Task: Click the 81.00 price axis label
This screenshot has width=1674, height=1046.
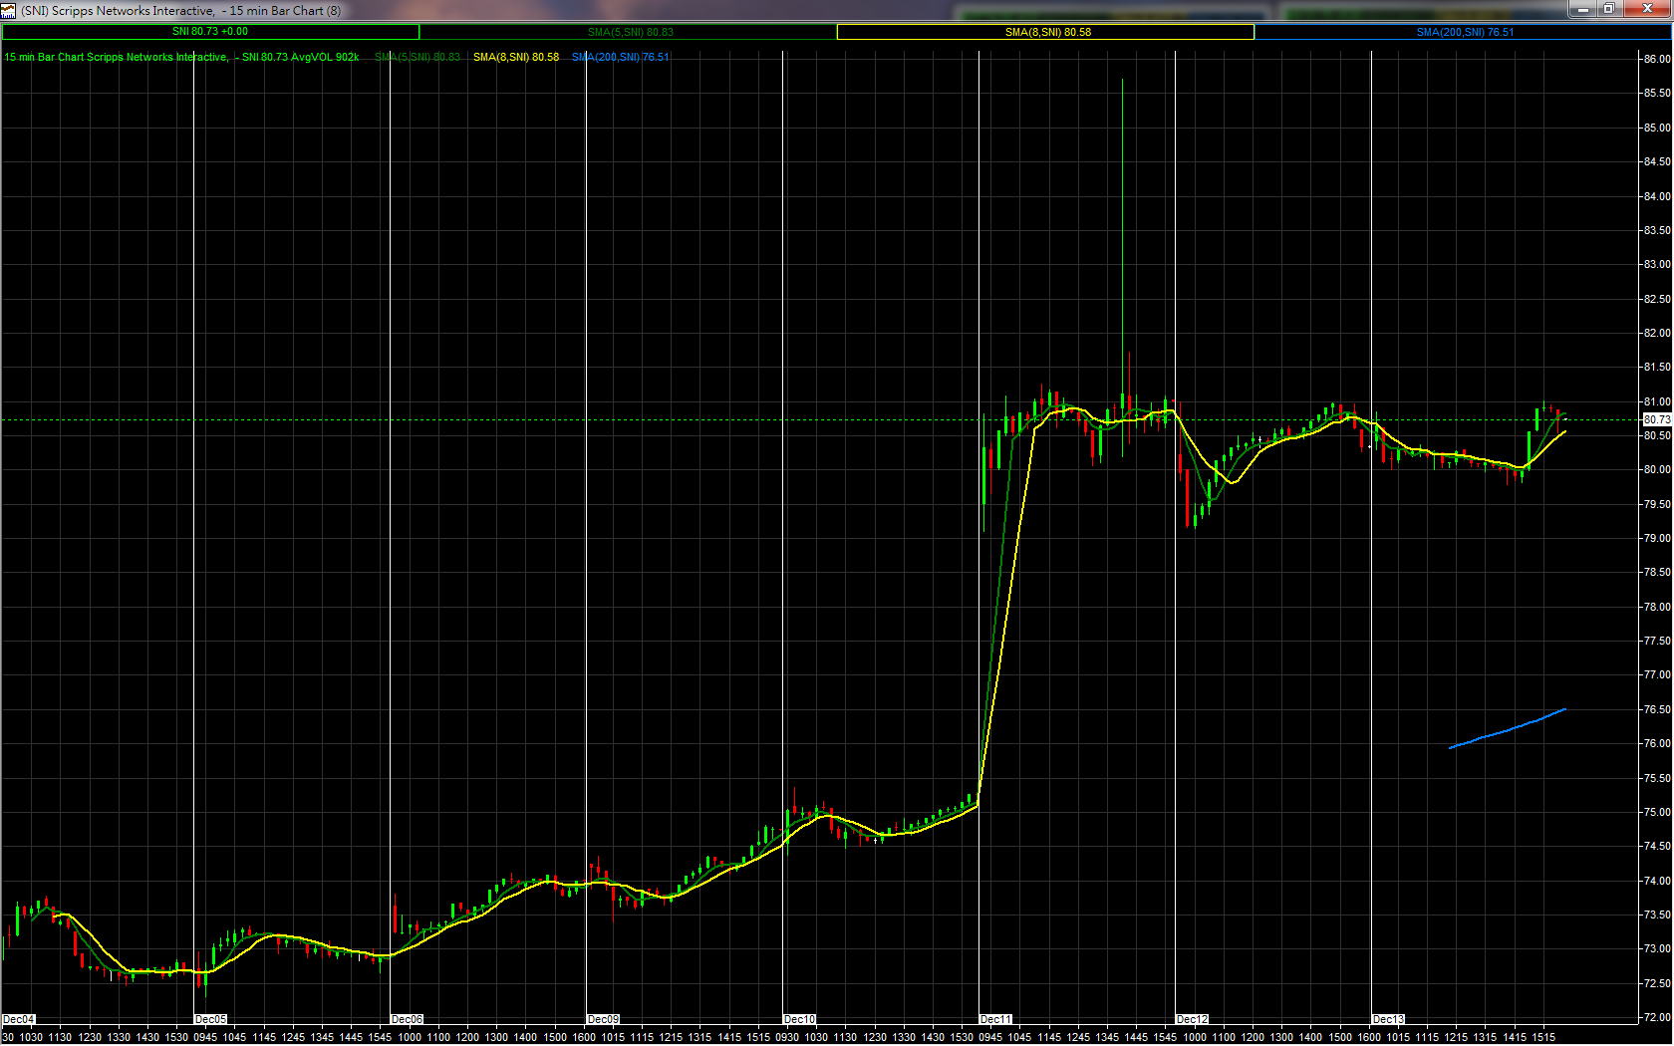Action: tap(1657, 401)
